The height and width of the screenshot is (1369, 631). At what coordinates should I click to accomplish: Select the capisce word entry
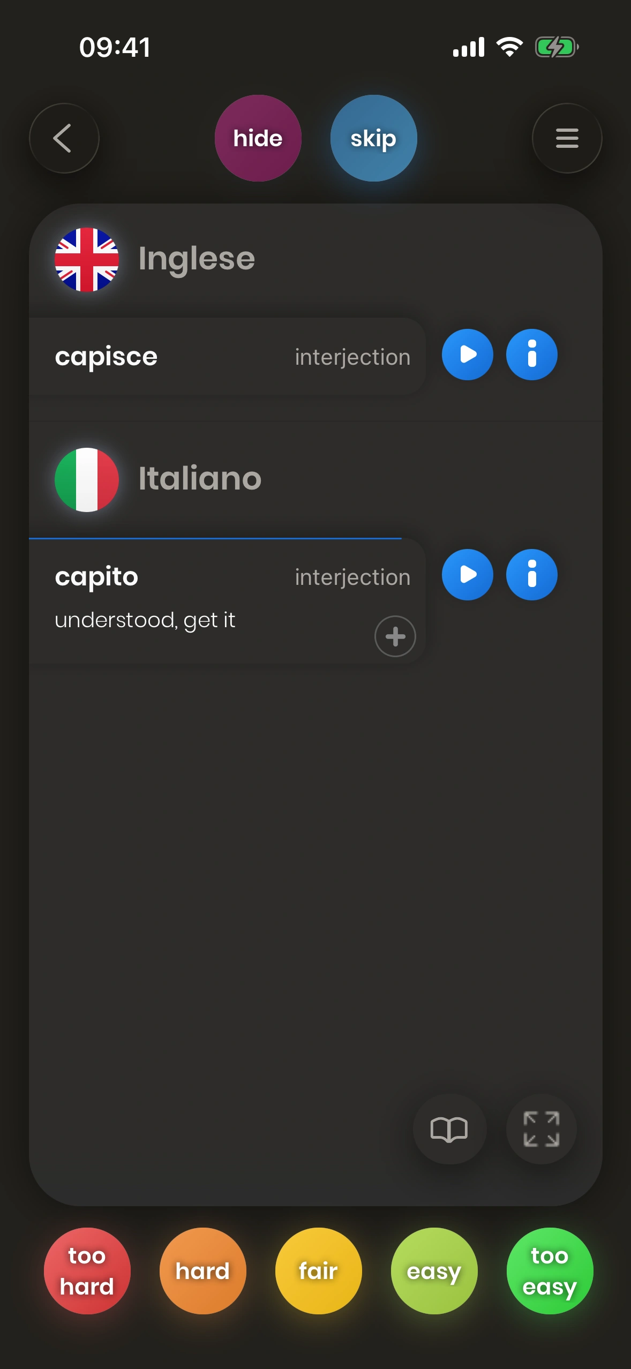(106, 357)
